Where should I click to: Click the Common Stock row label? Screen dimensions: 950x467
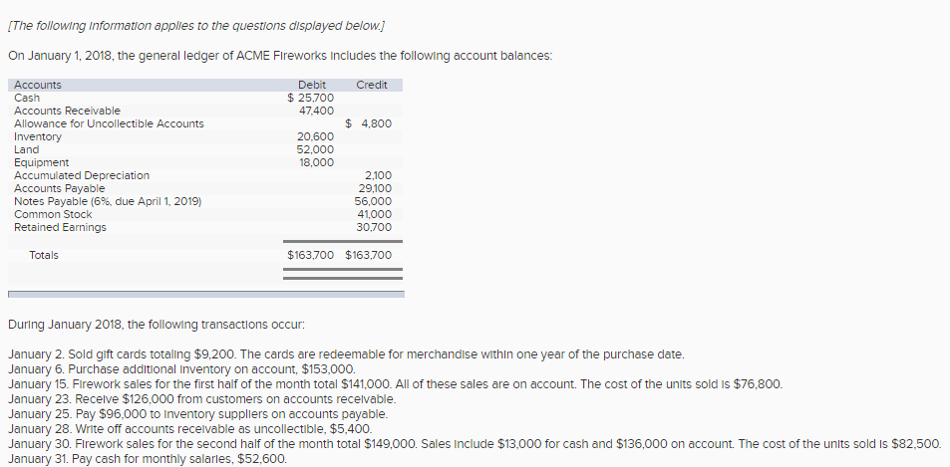tap(53, 214)
